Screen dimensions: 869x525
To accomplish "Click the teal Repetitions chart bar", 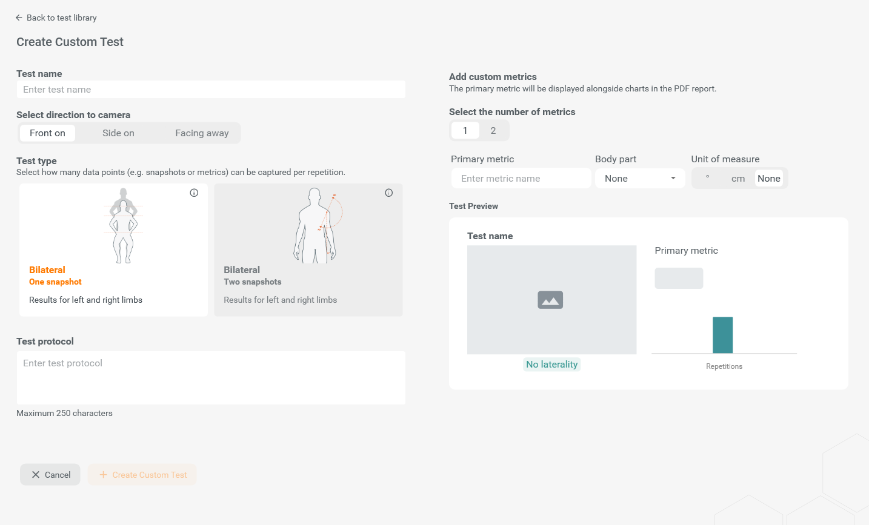I will point(723,335).
